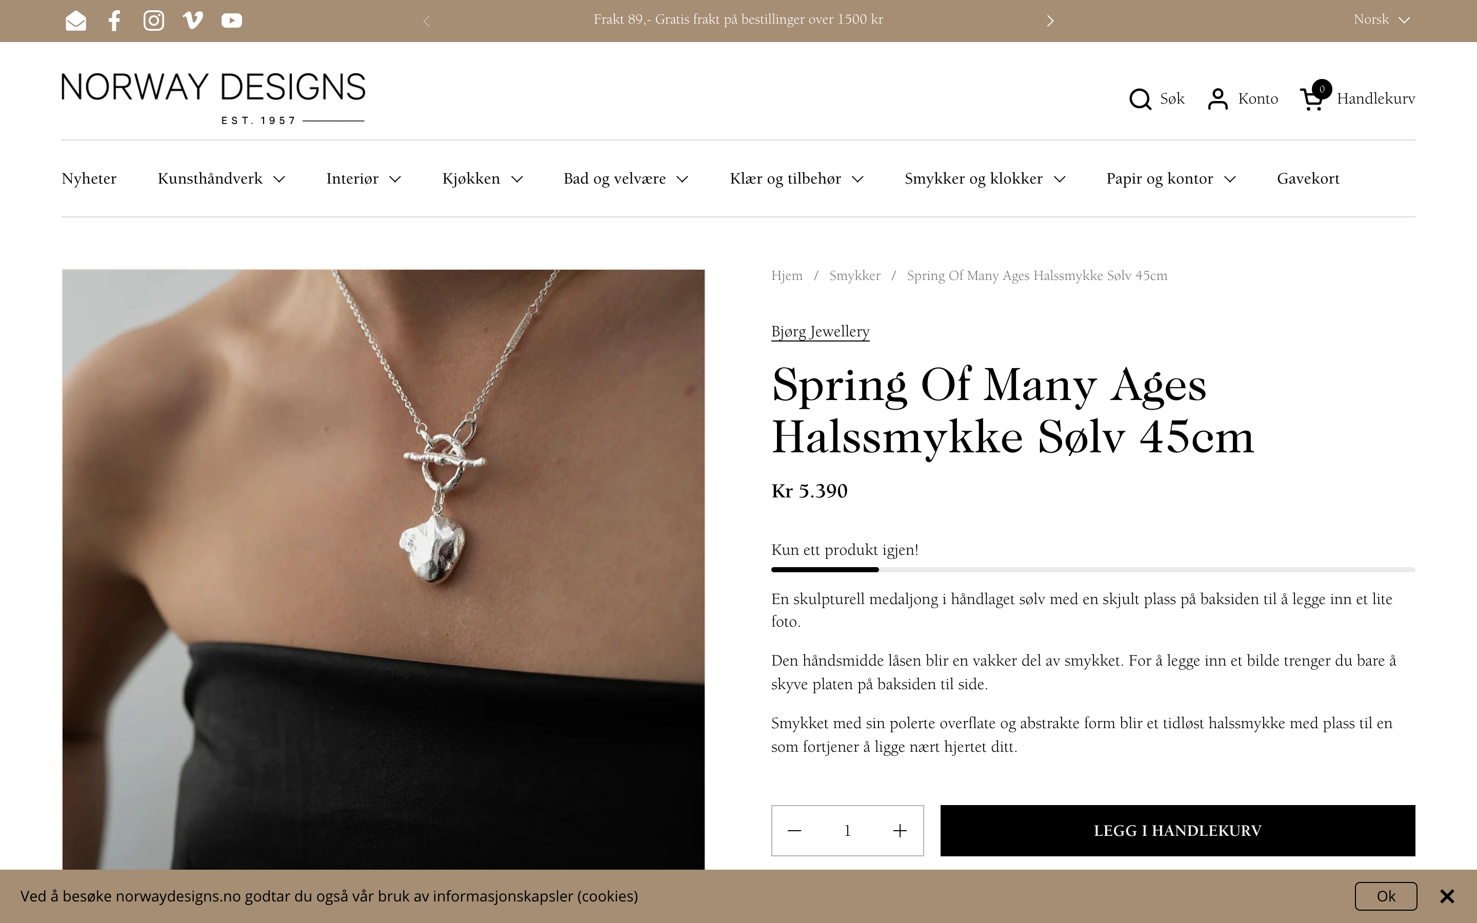Open the Konto user icon

point(1217,99)
